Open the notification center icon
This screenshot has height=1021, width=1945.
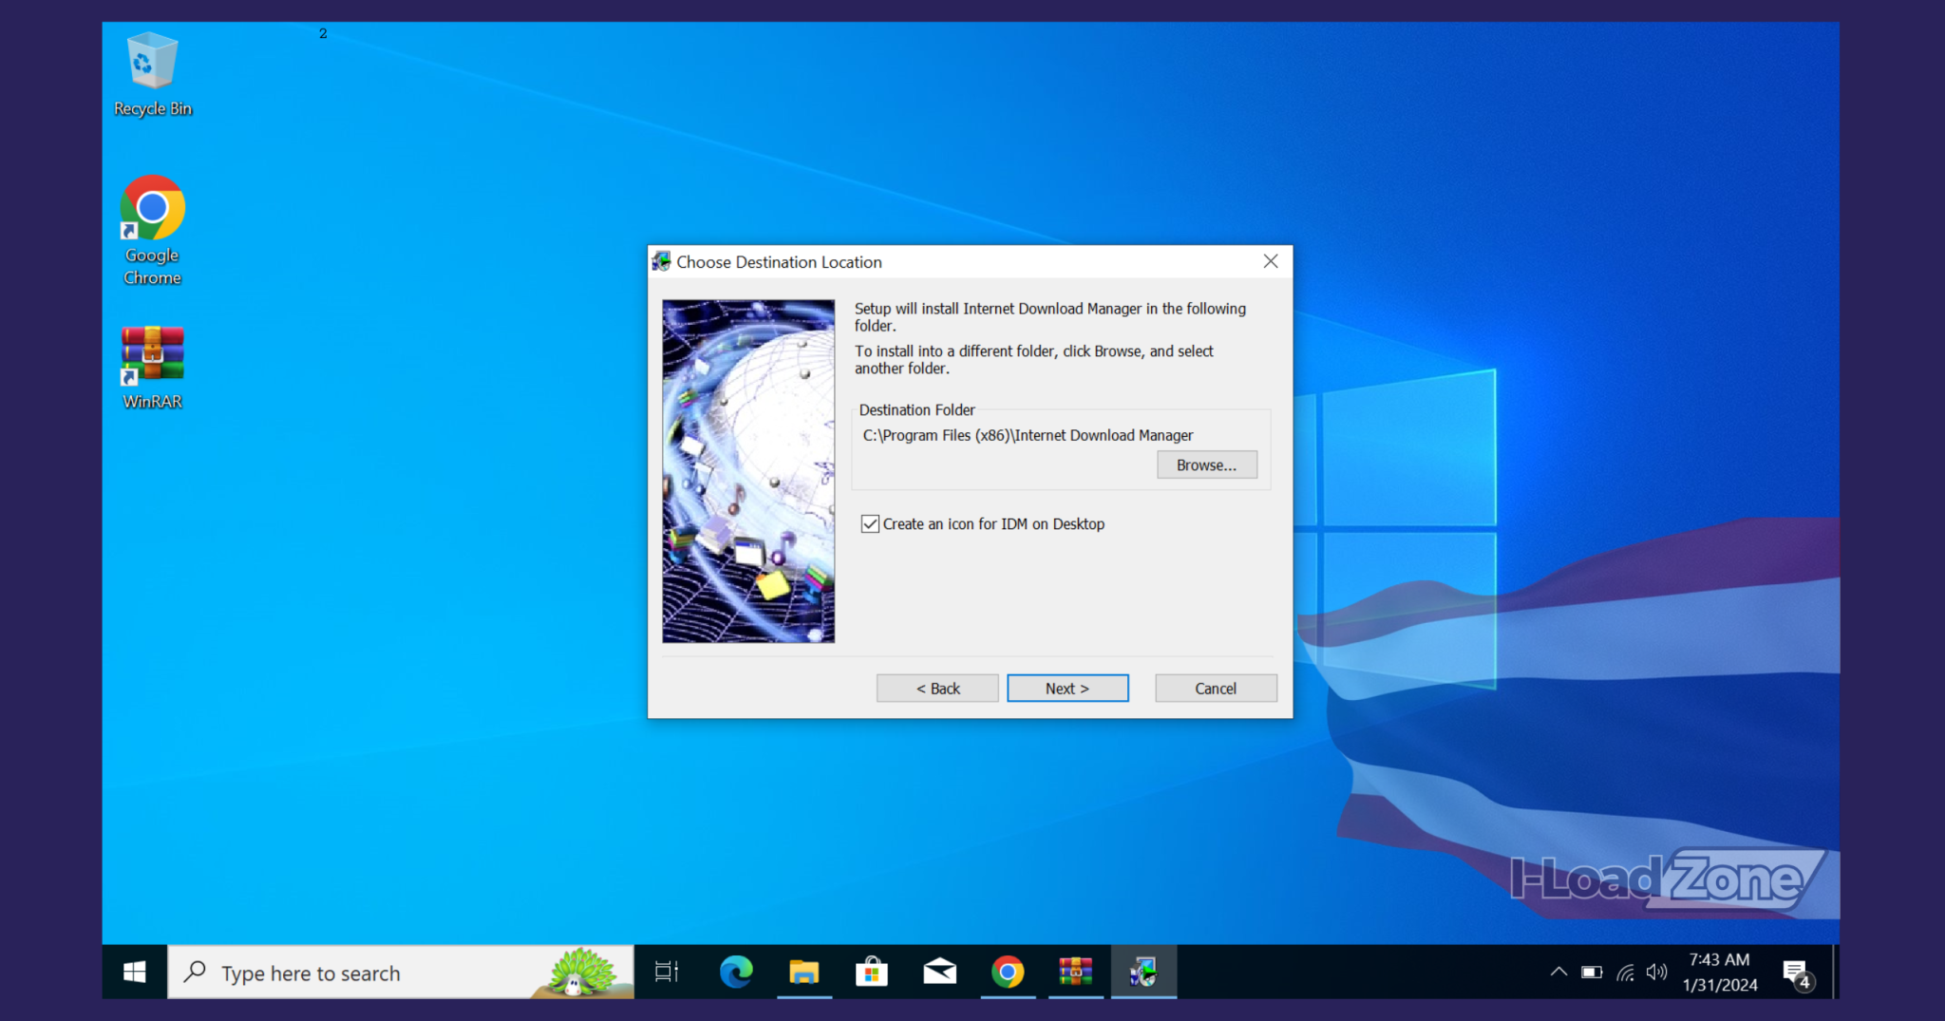1796,973
